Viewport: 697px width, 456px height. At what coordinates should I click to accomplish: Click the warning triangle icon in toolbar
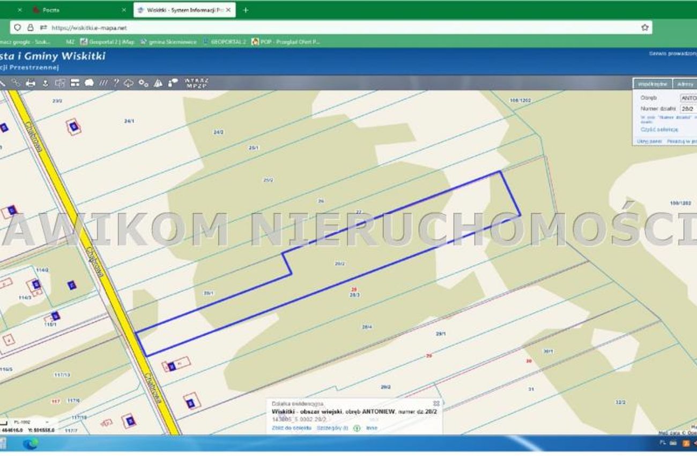[x=158, y=83]
